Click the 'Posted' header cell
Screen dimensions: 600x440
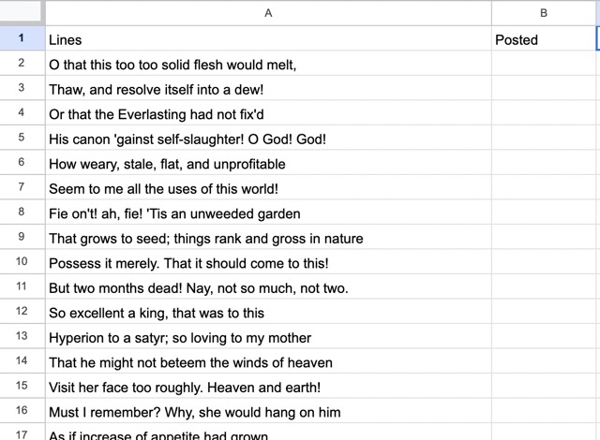tap(544, 40)
